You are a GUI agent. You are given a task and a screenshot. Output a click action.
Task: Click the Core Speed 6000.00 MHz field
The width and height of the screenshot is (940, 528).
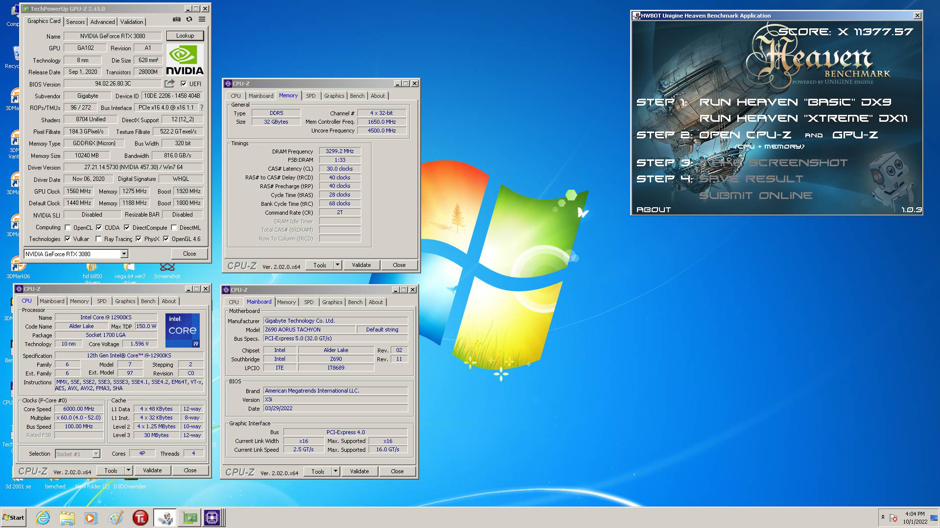coord(79,409)
